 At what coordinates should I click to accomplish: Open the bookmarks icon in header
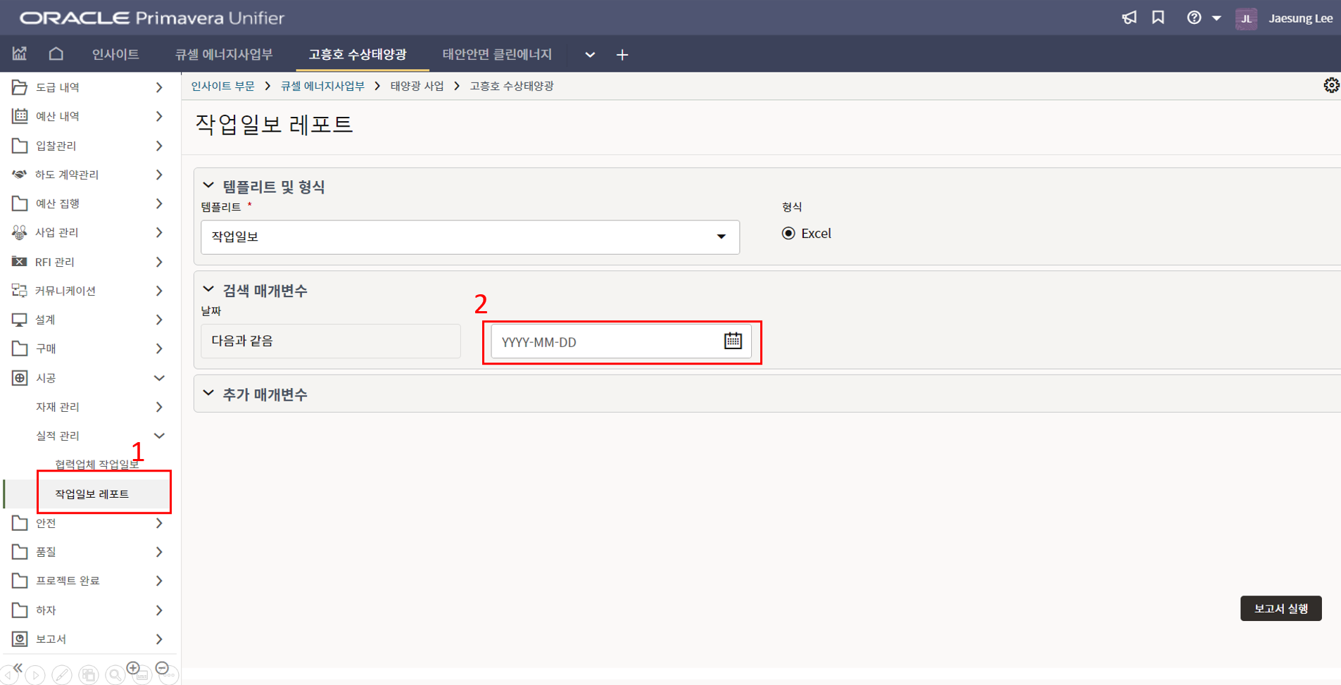(1158, 18)
